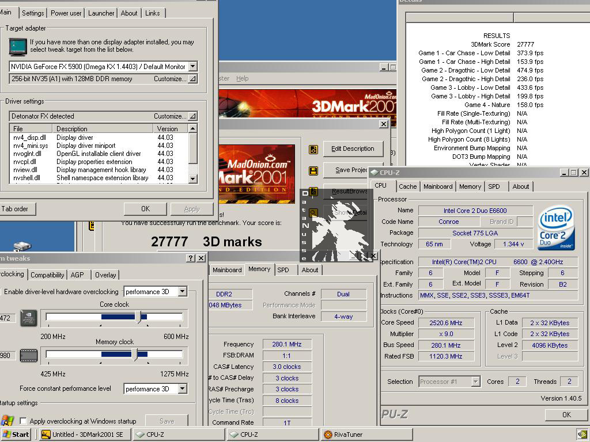Open the Power user tab
This screenshot has width=590, height=442.
click(66, 13)
